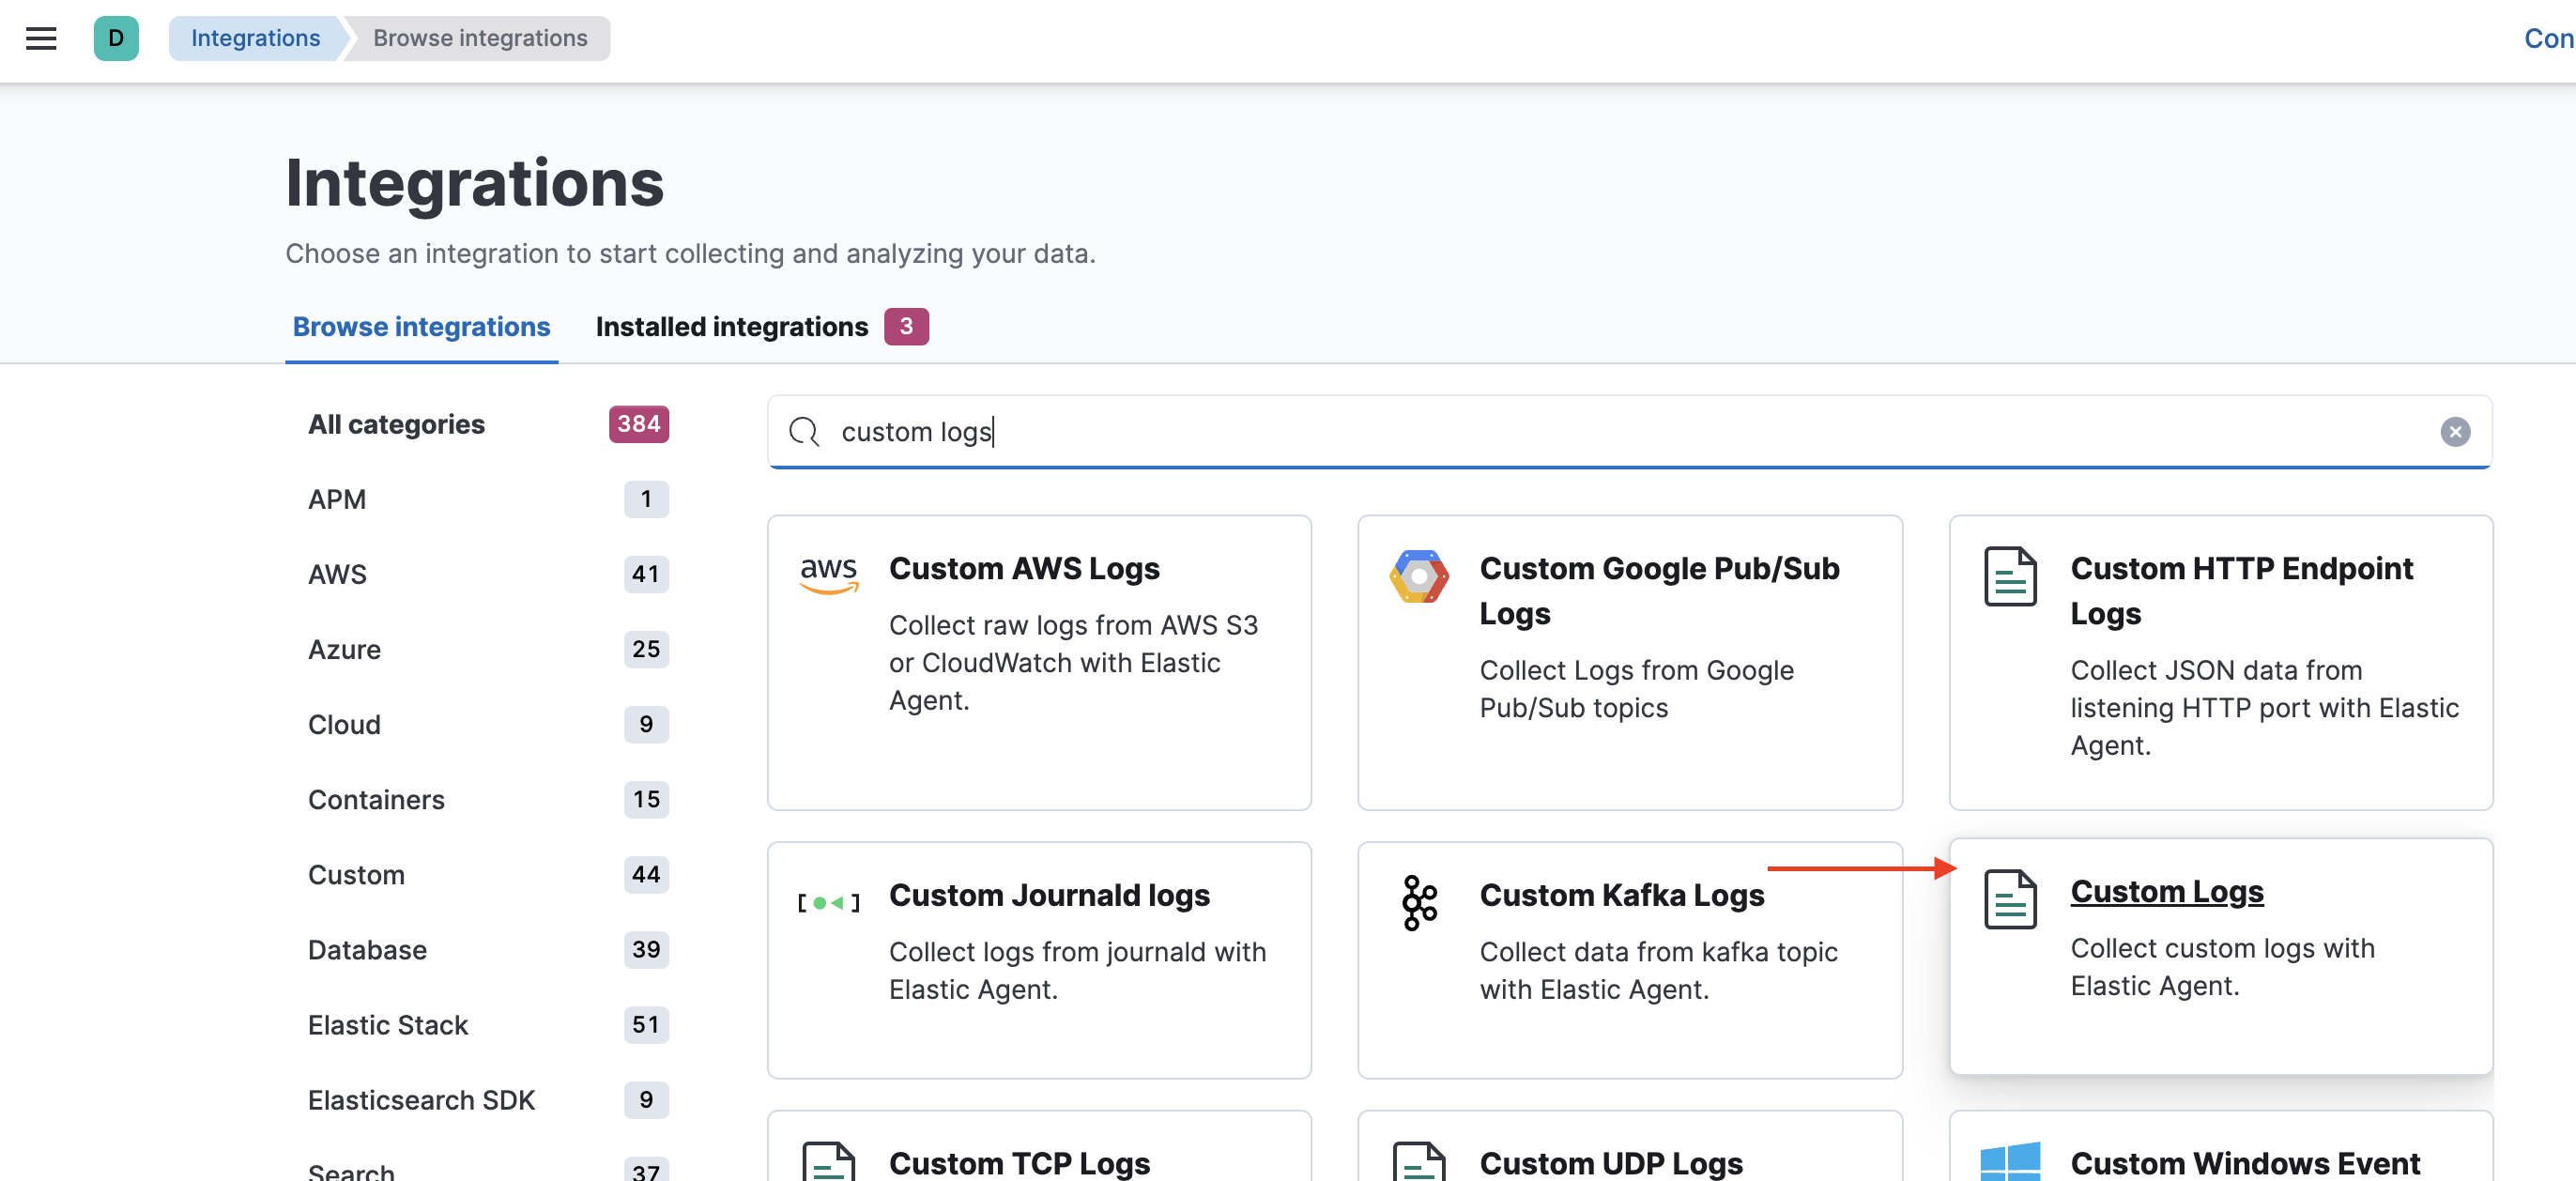Click the Custom Logs document icon
Viewport: 2576px width, 1181px height.
2009,898
